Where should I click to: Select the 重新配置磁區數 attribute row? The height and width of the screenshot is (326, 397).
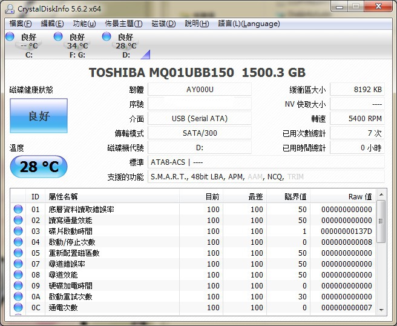[x=193, y=253]
